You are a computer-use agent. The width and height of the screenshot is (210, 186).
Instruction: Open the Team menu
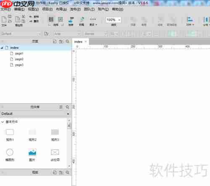[89, 9]
